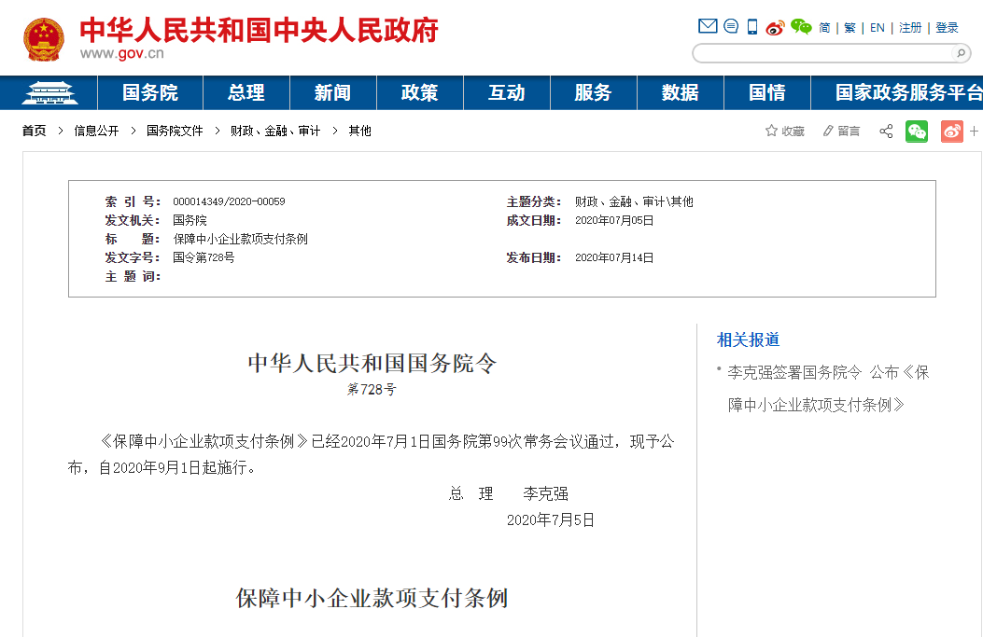Screen dimensions: 983x637
Task: Open the mobile phone client icon
Action: (752, 27)
